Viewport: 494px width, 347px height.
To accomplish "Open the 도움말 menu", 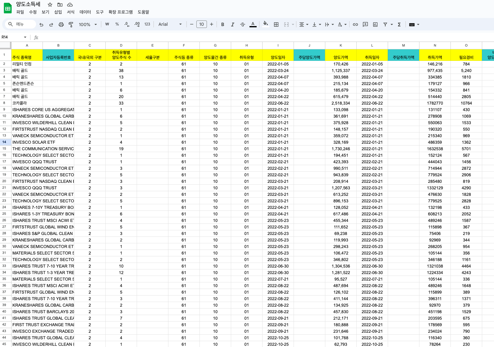I will coord(143,12).
